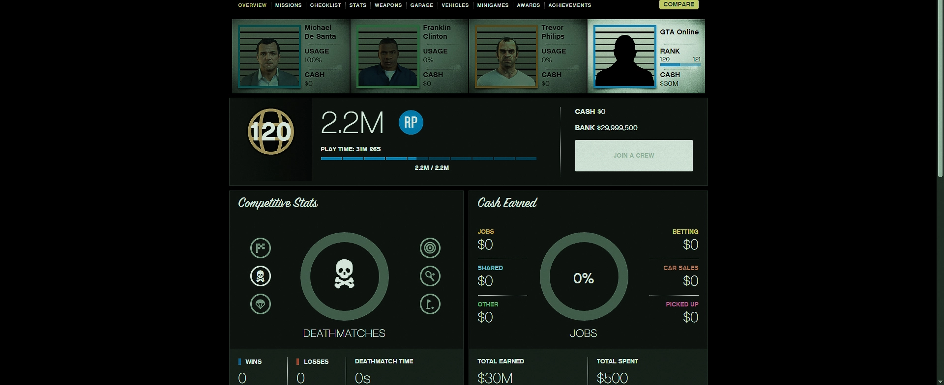Click the Join a Crew button

pyautogui.click(x=634, y=156)
